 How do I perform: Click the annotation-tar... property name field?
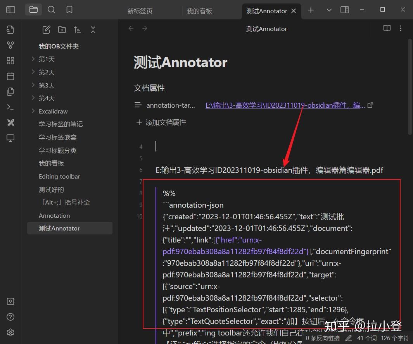(171, 105)
